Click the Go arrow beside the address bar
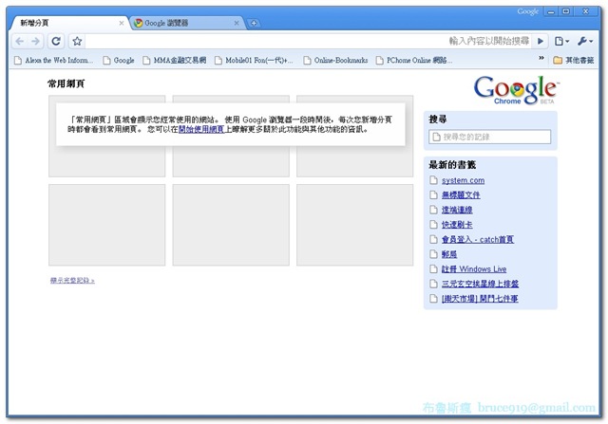The height and width of the screenshot is (424, 608). point(541,41)
